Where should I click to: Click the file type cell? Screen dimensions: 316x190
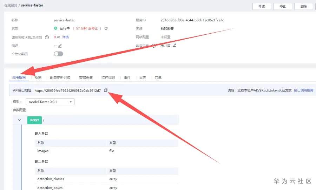tap(112, 151)
